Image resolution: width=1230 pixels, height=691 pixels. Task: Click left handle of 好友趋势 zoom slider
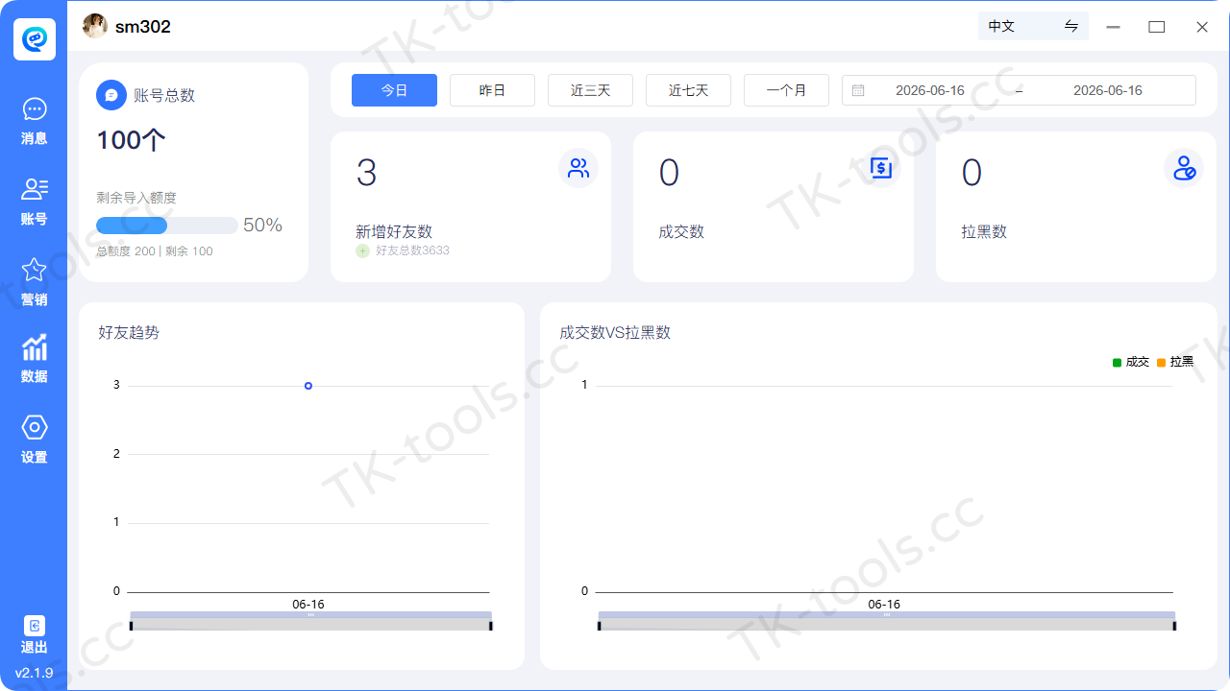tap(132, 626)
